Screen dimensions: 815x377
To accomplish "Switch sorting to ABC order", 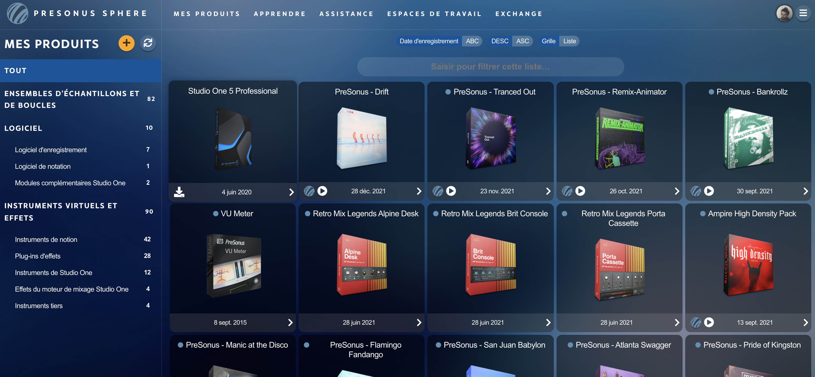I will point(472,41).
